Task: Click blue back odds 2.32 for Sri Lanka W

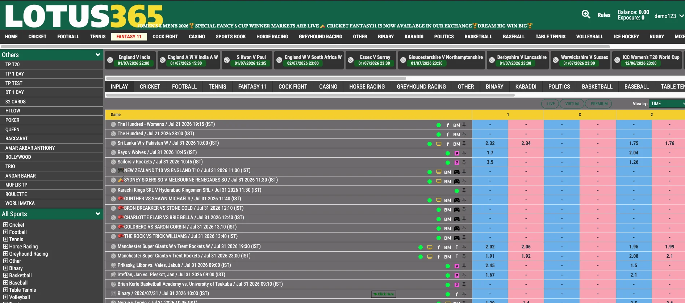Action: [490, 144]
